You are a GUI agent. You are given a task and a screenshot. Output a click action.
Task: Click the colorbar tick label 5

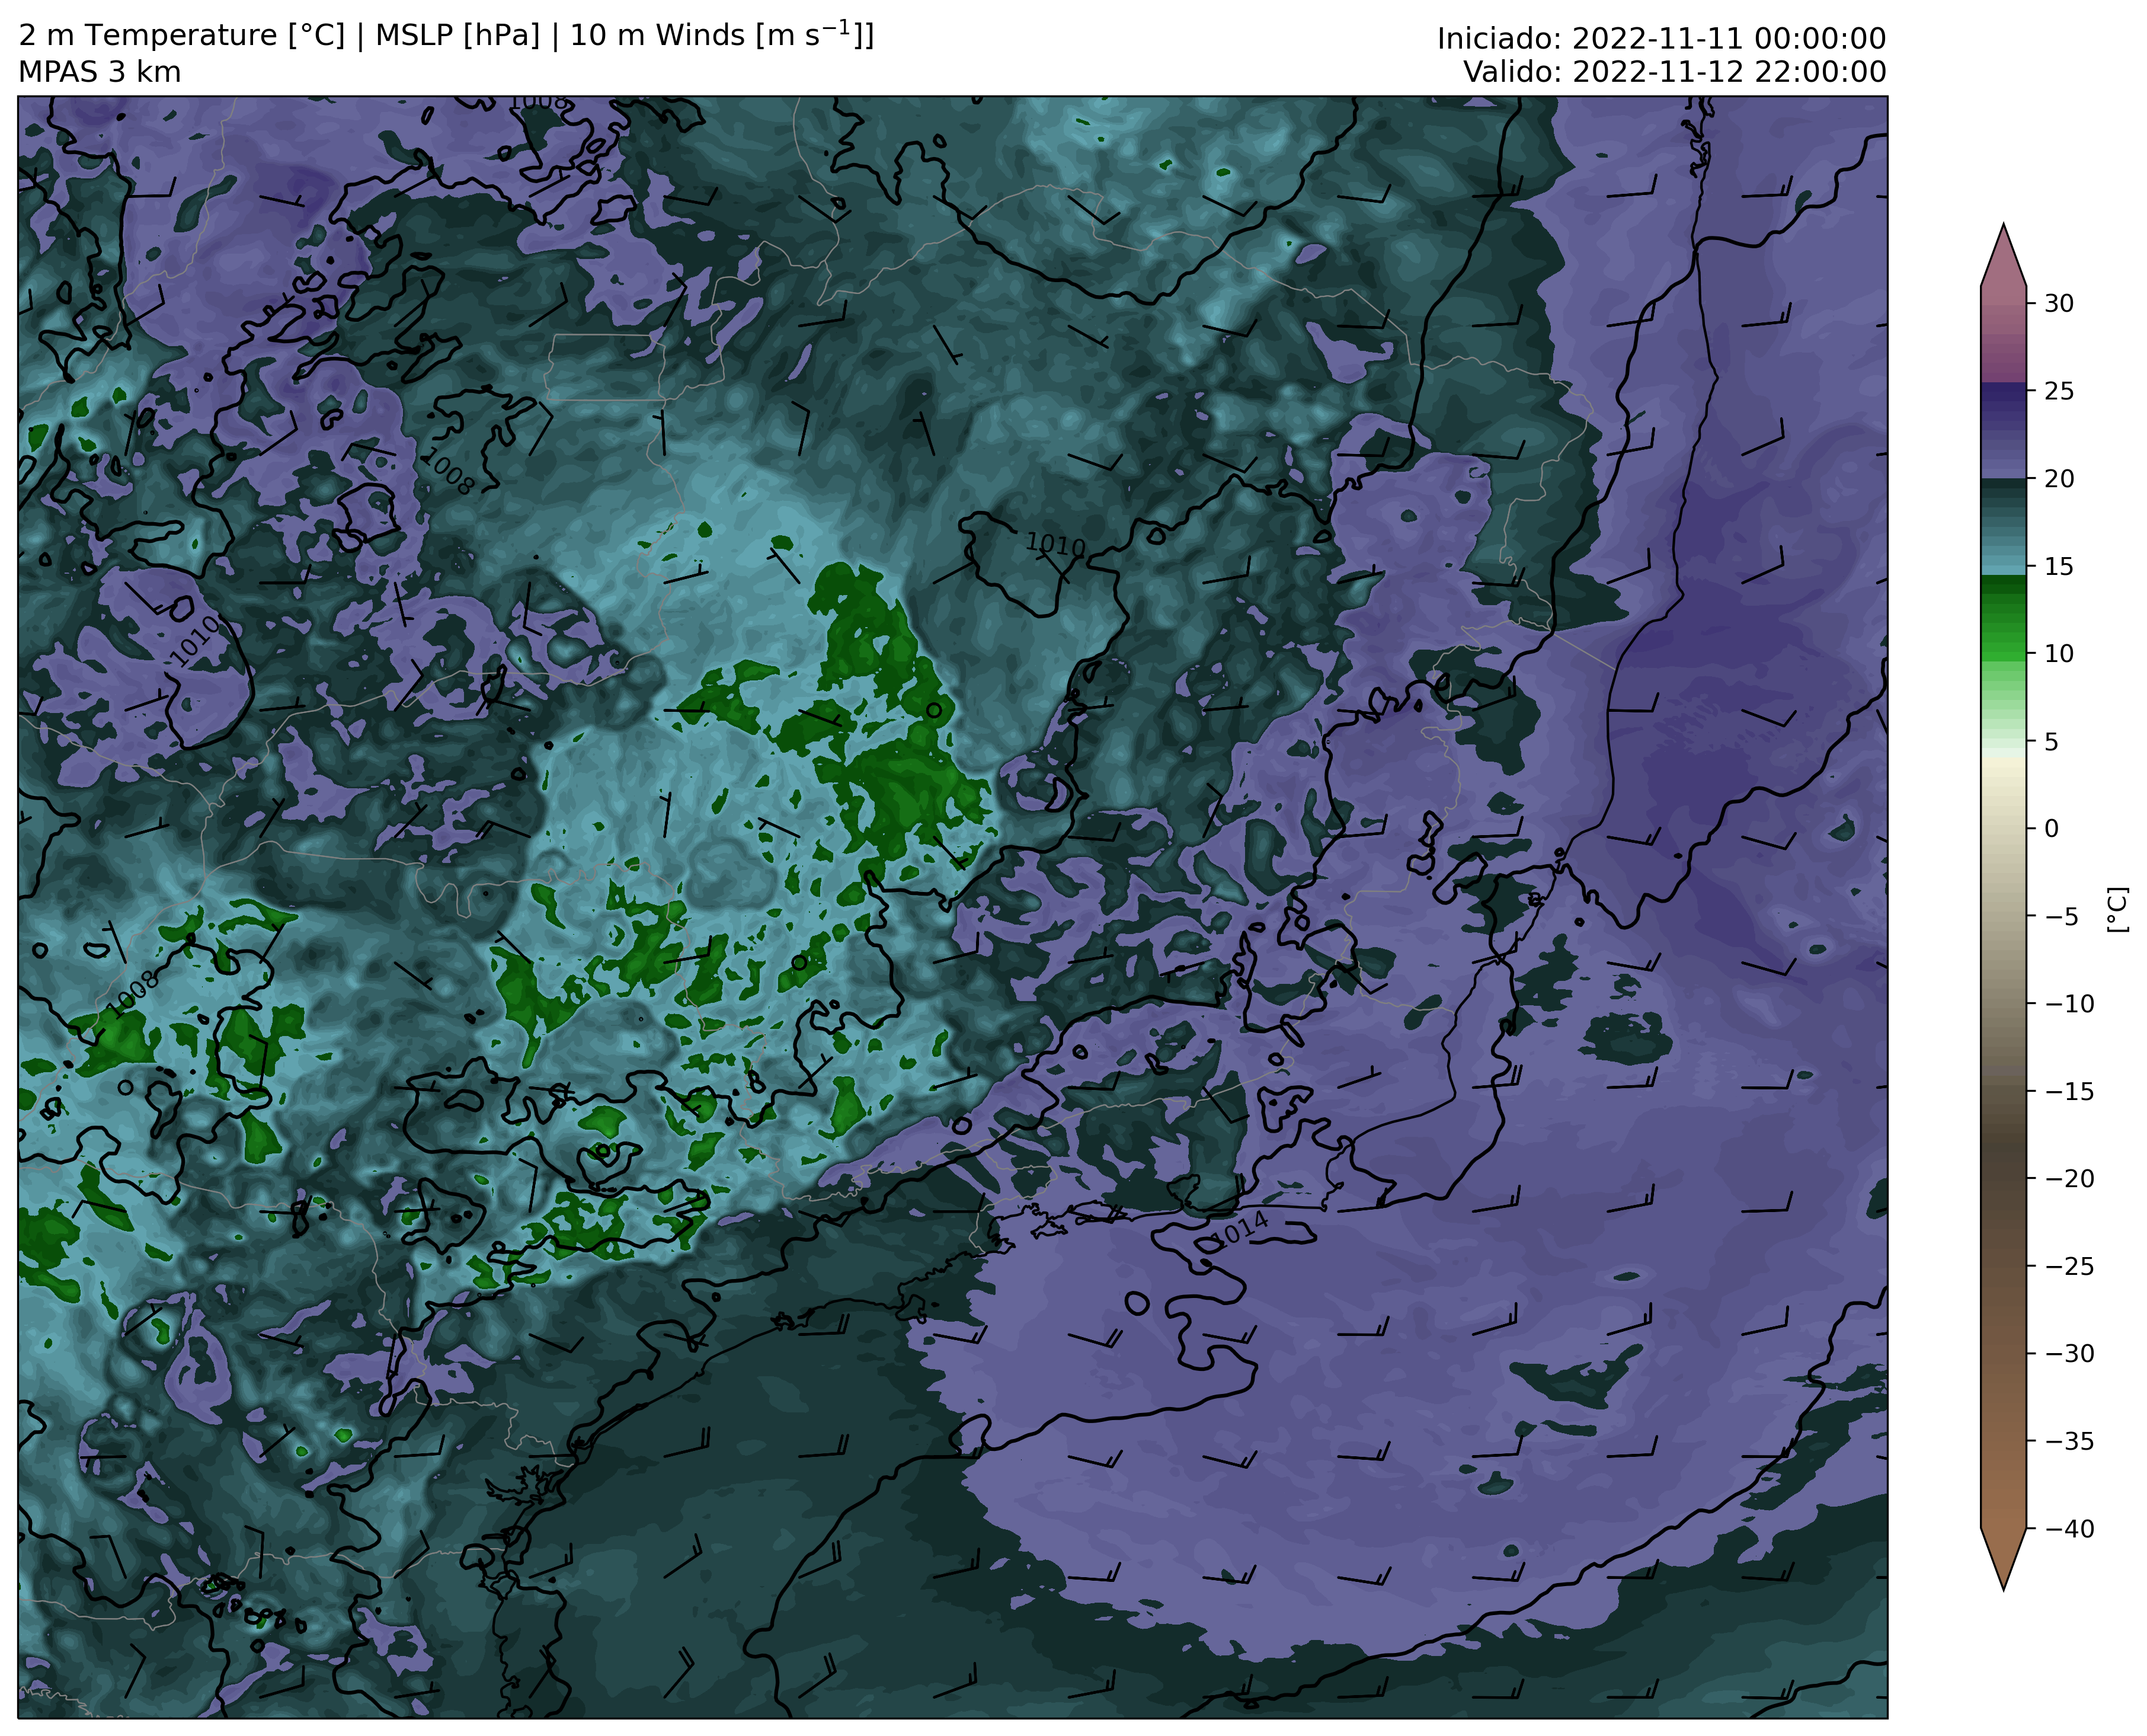click(2051, 741)
